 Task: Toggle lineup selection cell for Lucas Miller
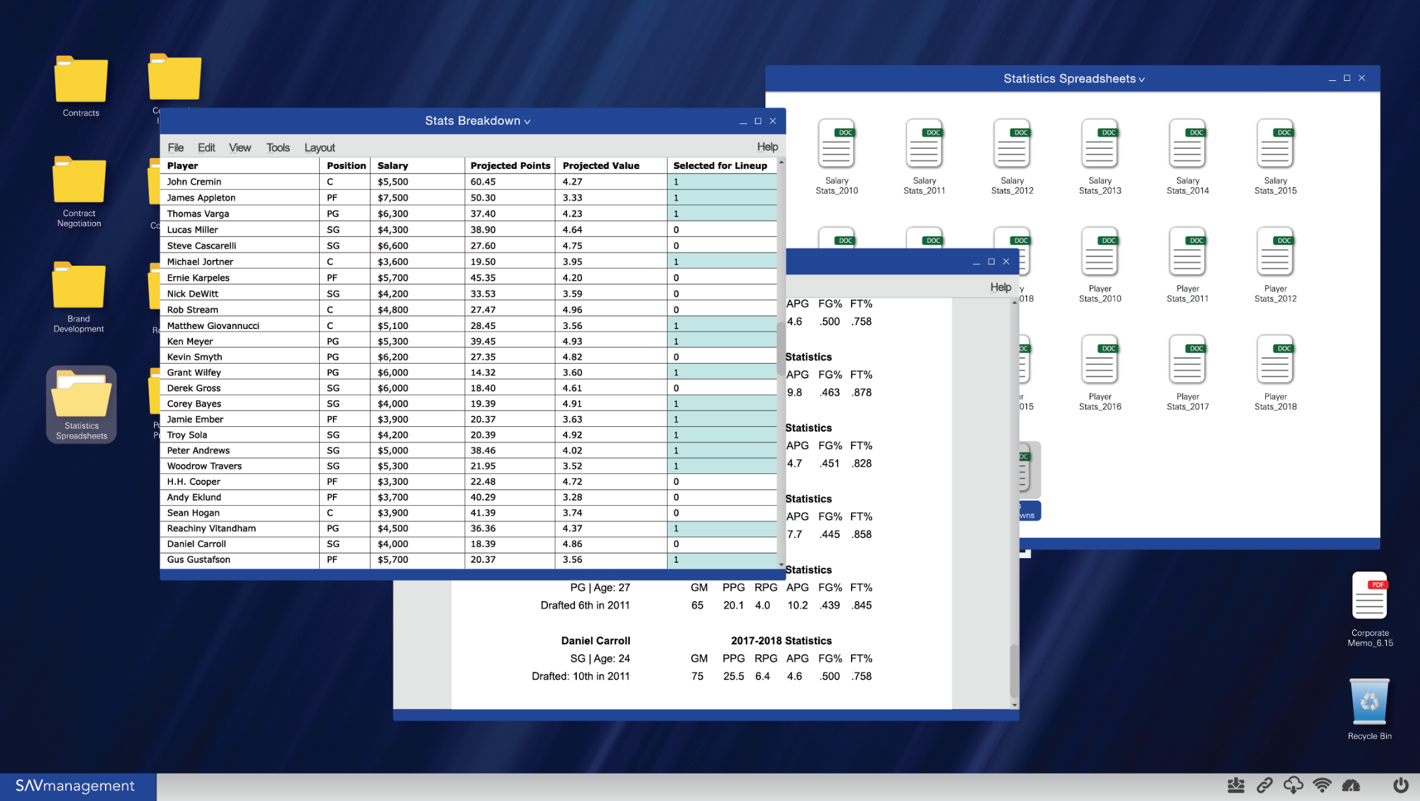point(722,230)
